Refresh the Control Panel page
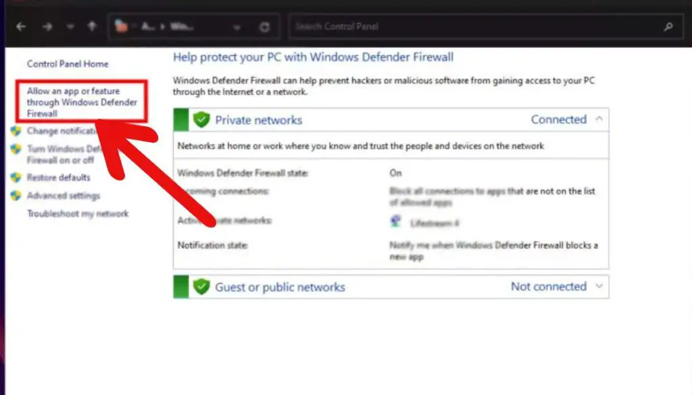 [264, 27]
